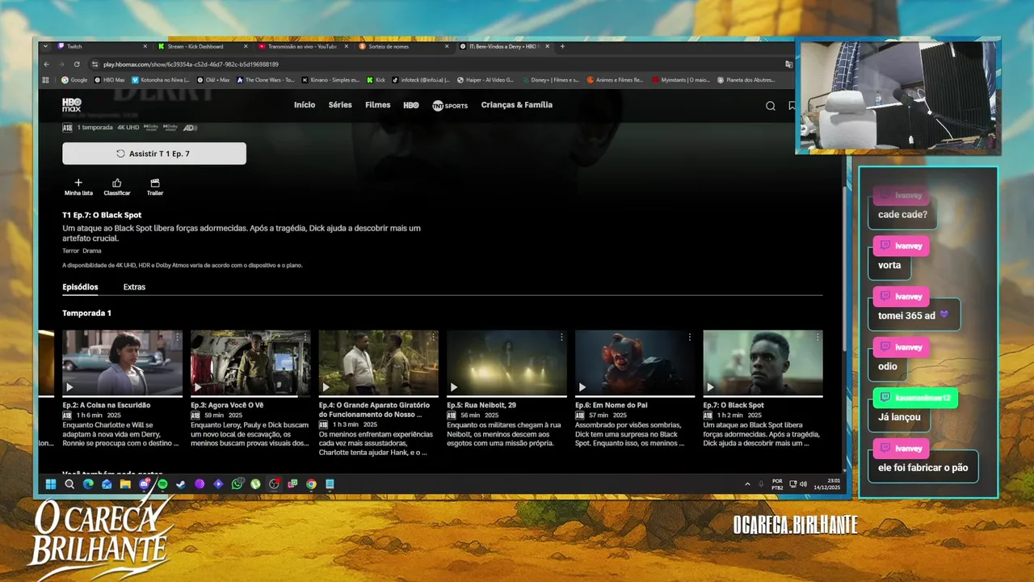1034x582 pixels.
Task: Open Ep.3 thumbnail image
Action: 250,363
